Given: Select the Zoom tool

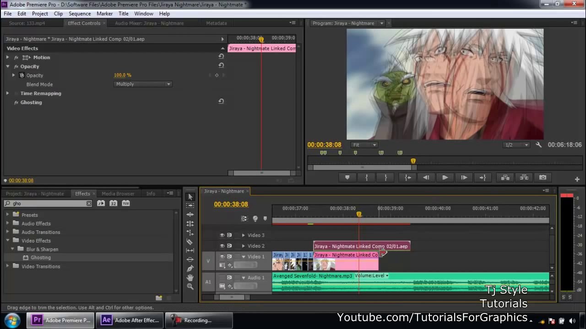Looking at the screenshot, I should point(190,286).
